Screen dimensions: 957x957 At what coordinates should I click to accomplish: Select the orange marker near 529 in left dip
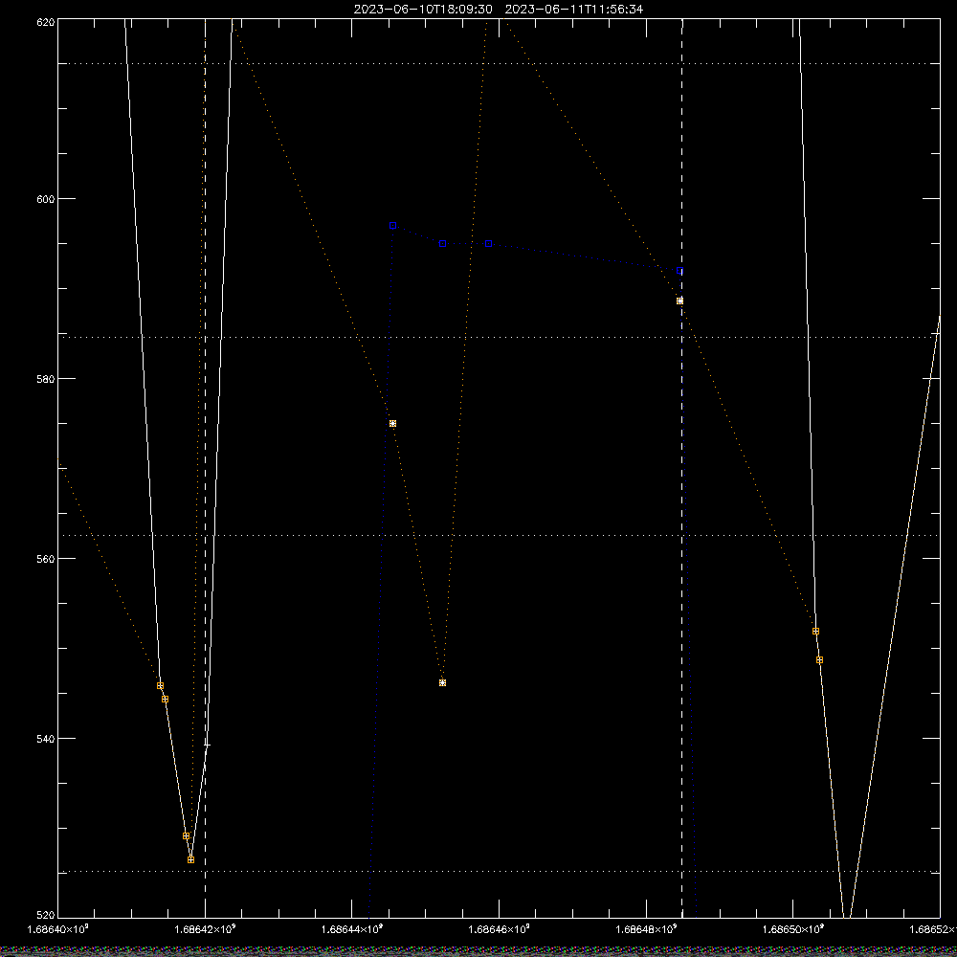[187, 836]
